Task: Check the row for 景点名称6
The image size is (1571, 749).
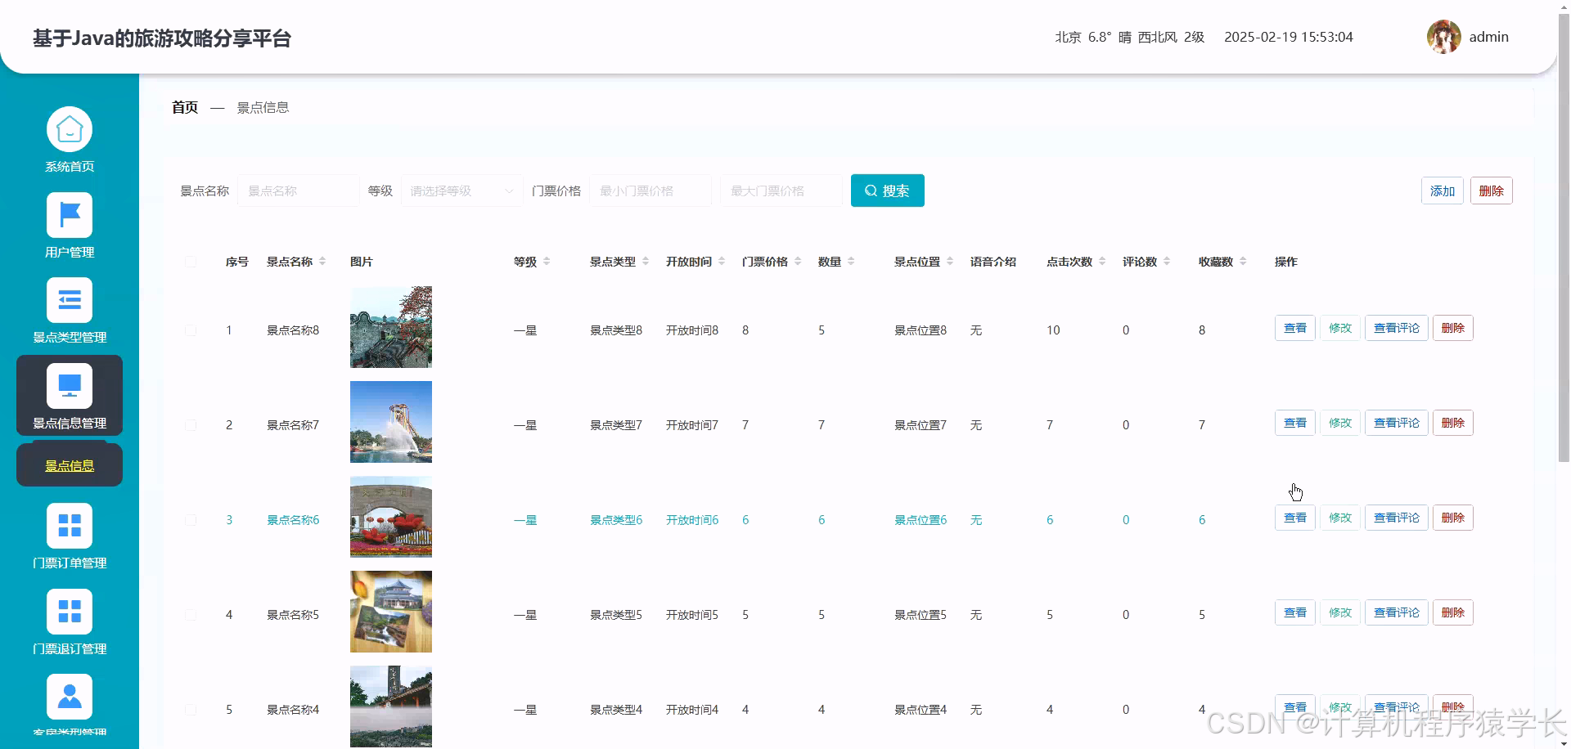Action: (191, 520)
